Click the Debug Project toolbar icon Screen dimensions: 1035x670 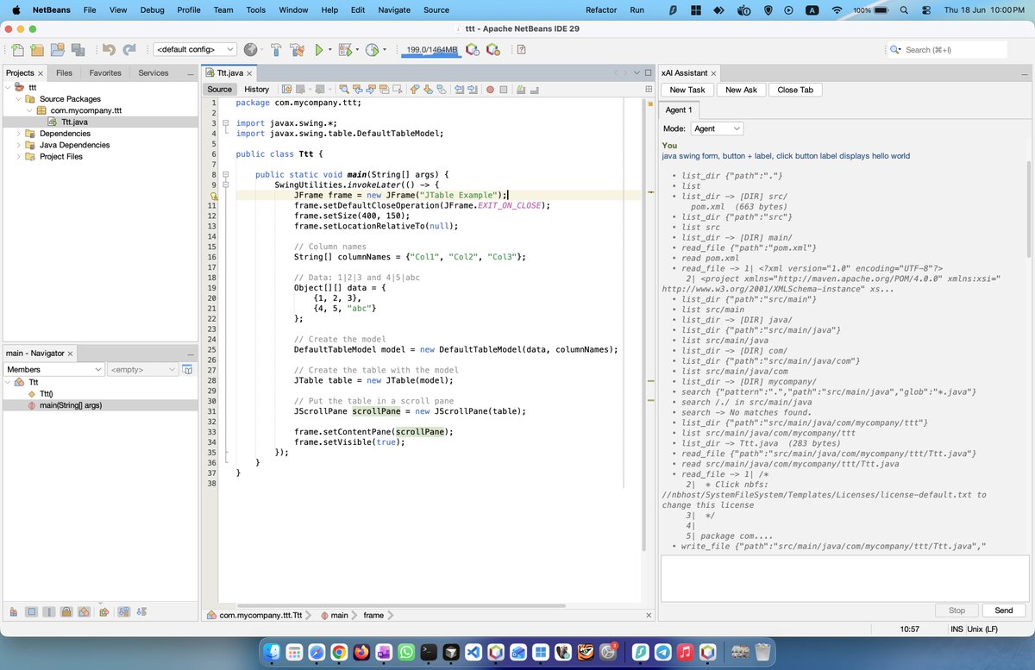coord(345,50)
